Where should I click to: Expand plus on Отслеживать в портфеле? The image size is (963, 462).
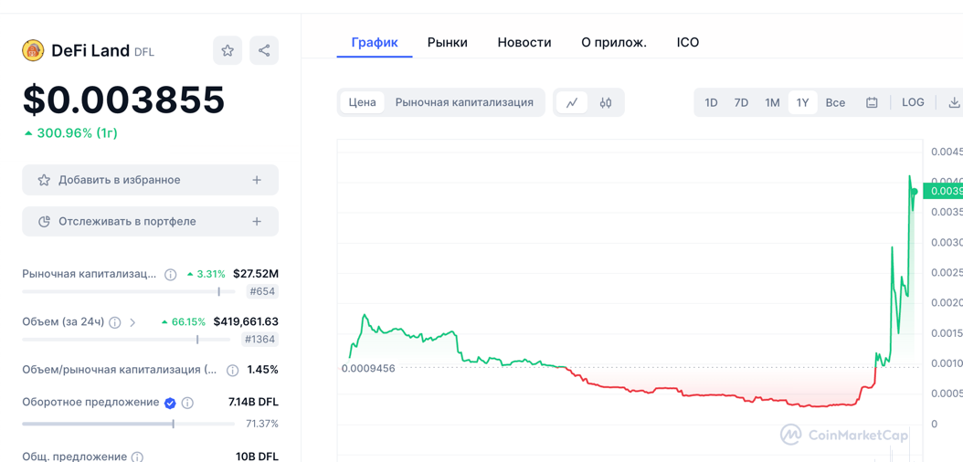tap(257, 222)
